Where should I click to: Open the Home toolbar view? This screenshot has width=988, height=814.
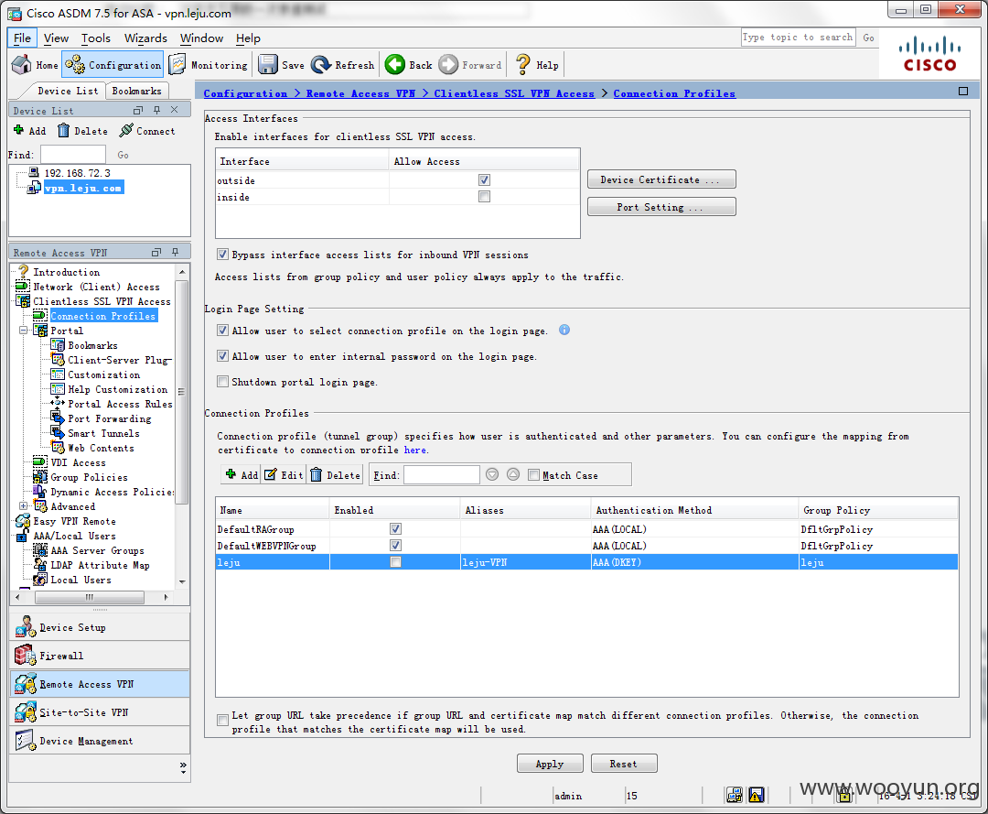[x=35, y=65]
